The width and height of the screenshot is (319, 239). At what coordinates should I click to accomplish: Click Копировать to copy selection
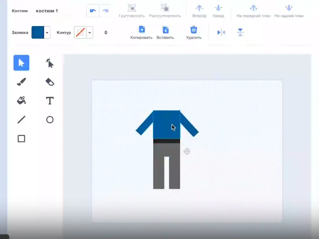[x=141, y=33]
